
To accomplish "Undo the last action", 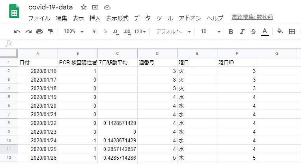I will pyautogui.click(x=17, y=32).
